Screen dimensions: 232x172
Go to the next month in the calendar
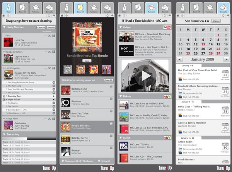click(x=226, y=59)
